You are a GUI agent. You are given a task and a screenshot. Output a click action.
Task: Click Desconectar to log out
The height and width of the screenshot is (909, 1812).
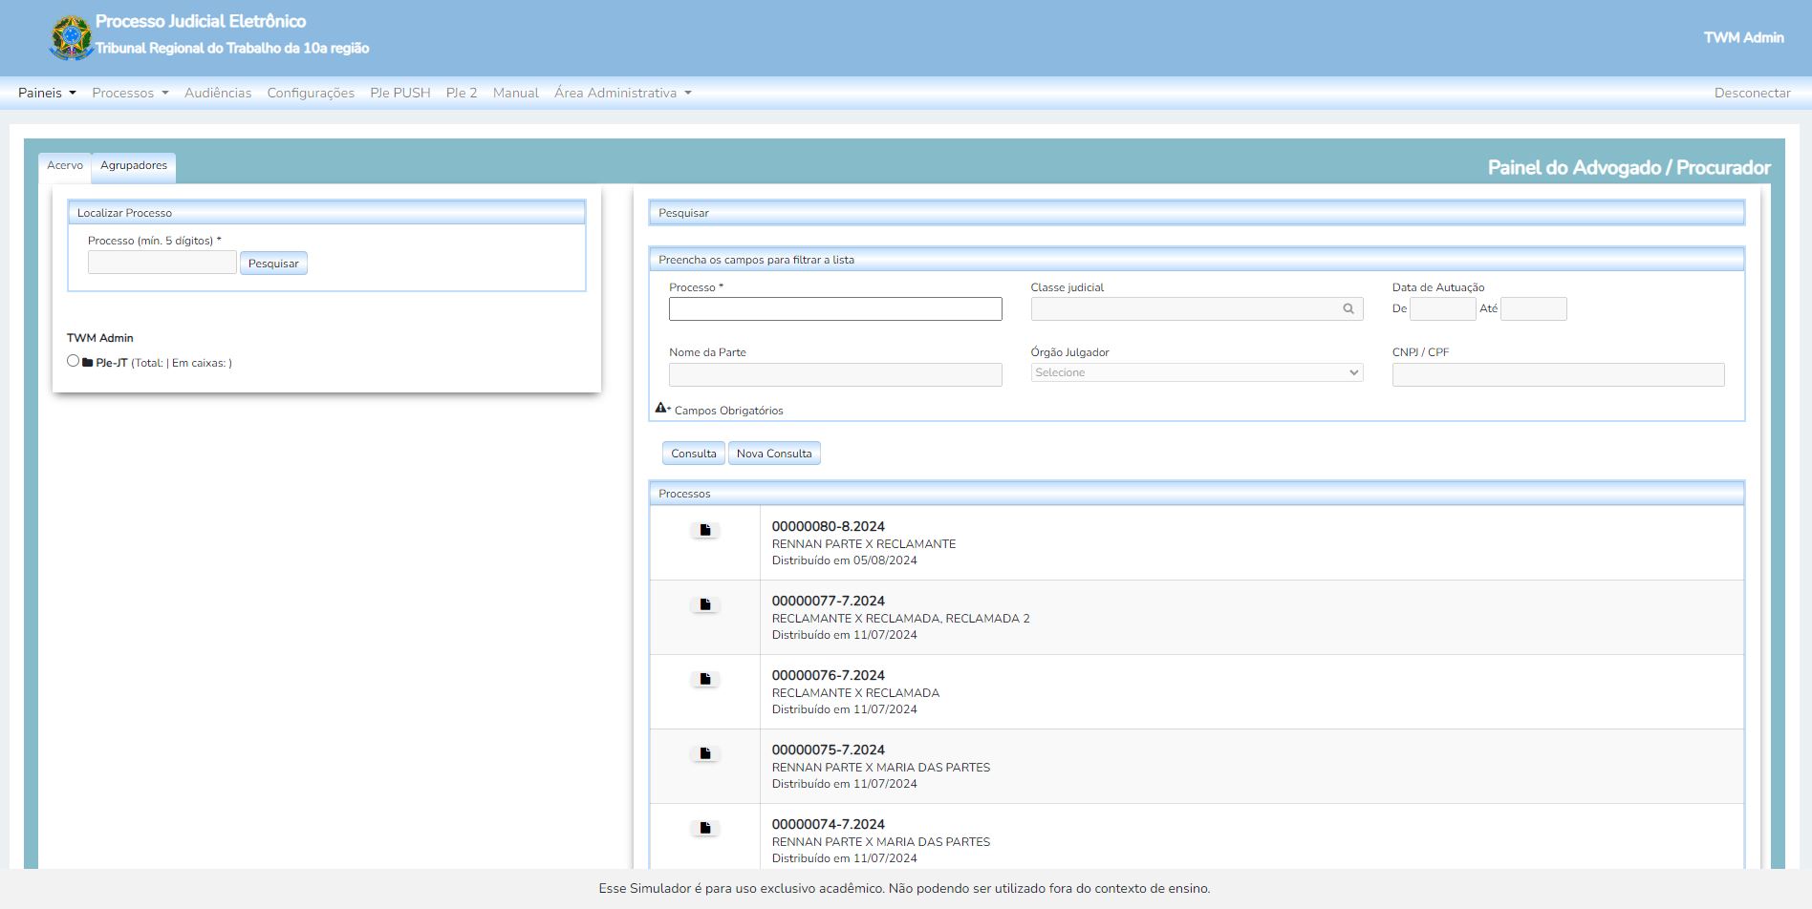pyautogui.click(x=1752, y=93)
